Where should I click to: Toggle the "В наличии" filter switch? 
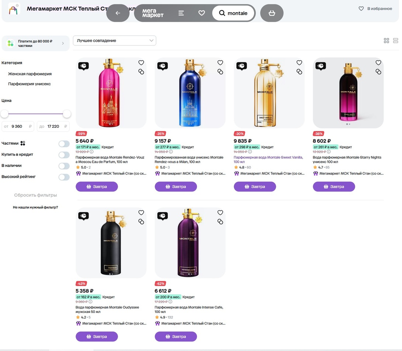click(x=64, y=166)
